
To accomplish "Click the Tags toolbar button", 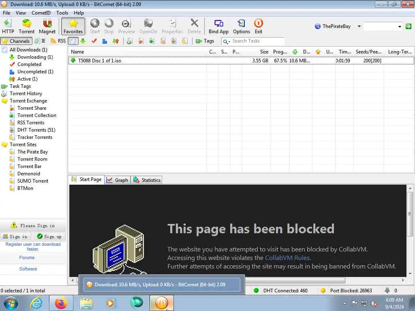I will pos(205,41).
